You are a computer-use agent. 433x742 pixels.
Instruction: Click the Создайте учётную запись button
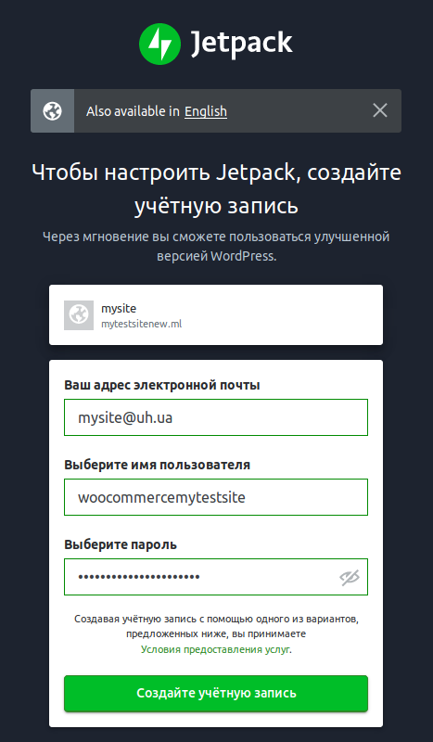pyautogui.click(x=216, y=693)
